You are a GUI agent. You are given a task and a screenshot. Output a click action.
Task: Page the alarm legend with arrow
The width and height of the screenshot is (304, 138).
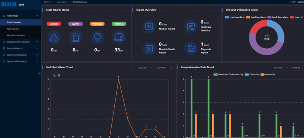[x=301, y=17]
